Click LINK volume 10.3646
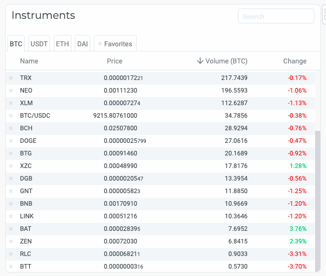The width and height of the screenshot is (326, 276). 236,216
